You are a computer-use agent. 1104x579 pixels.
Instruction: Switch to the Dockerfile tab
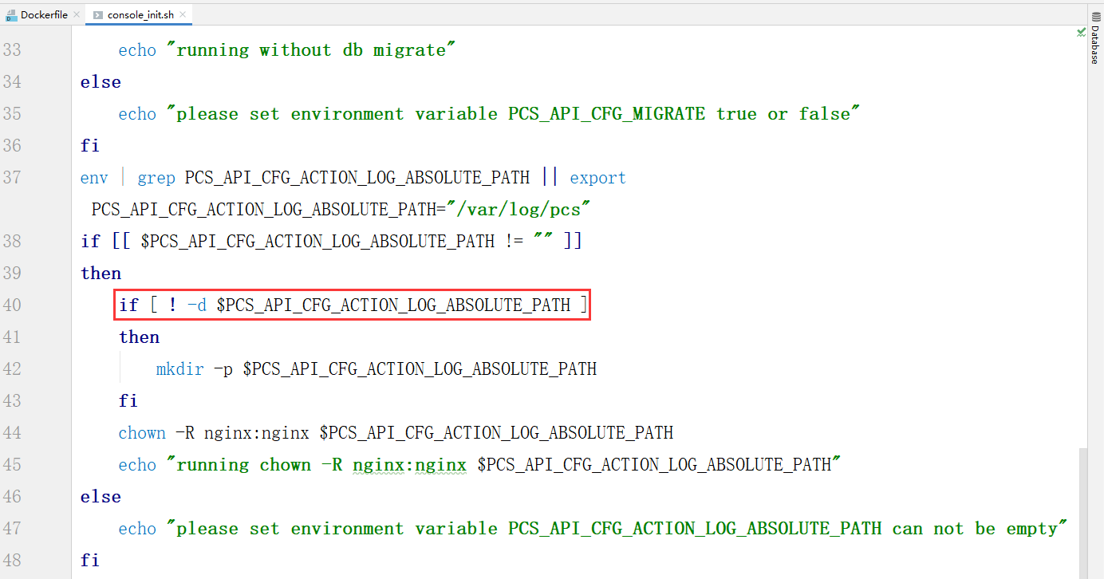pos(44,15)
